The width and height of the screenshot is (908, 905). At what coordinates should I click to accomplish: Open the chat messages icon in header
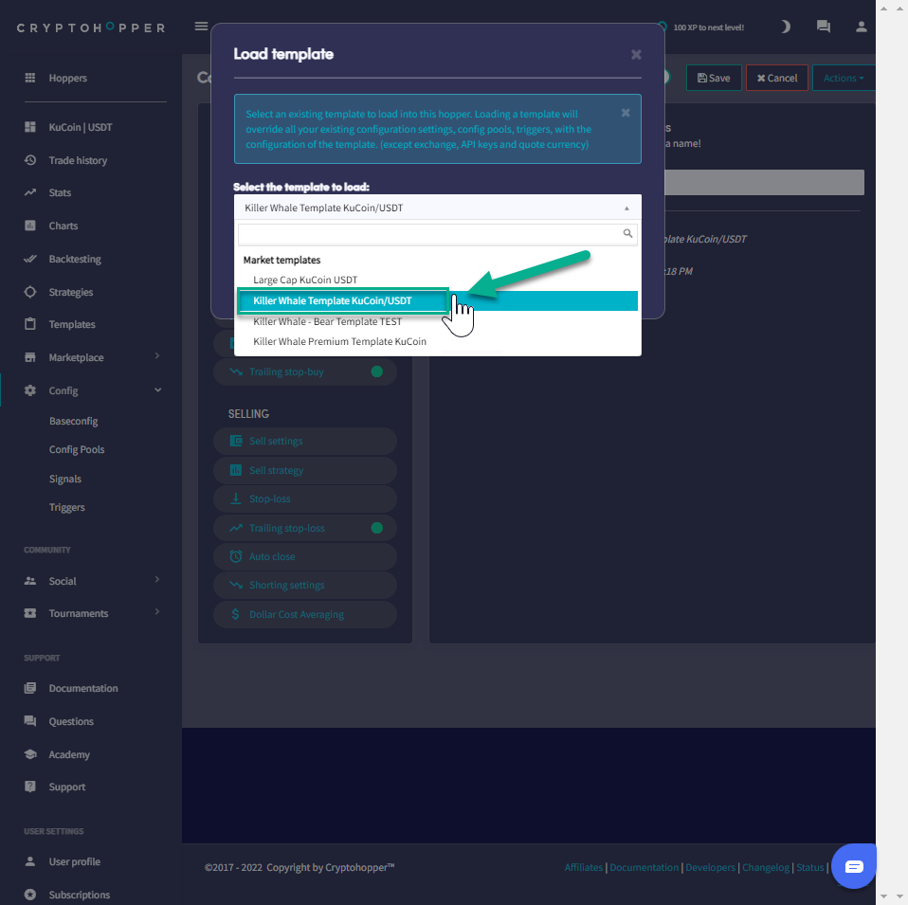[x=823, y=27]
